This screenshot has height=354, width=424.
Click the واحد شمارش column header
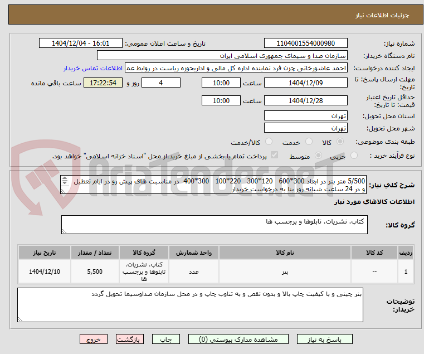pyautogui.click(x=193, y=253)
